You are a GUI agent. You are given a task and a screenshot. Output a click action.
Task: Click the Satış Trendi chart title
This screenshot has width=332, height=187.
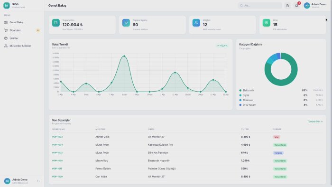click(x=60, y=44)
